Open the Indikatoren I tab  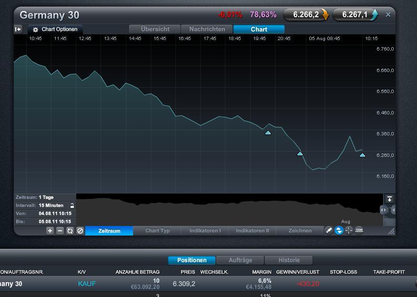[x=205, y=230]
